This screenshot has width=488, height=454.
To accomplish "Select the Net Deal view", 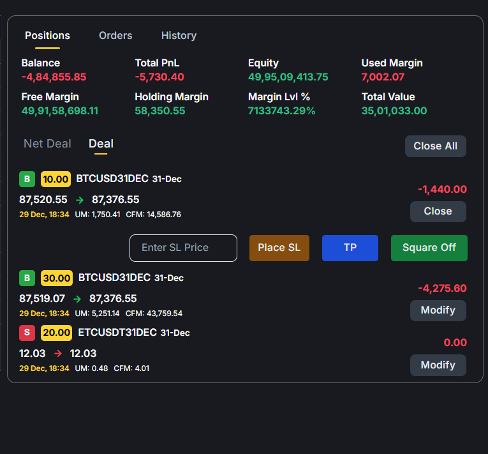I will point(47,144).
